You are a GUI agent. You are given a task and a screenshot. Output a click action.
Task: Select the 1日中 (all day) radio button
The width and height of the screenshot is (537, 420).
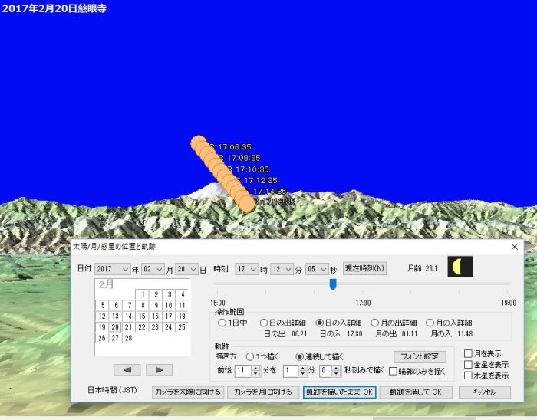coord(222,323)
